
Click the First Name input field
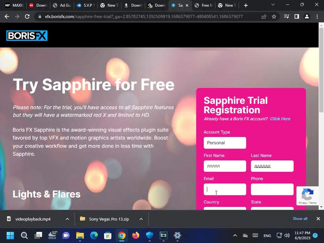pyautogui.click(x=225, y=166)
